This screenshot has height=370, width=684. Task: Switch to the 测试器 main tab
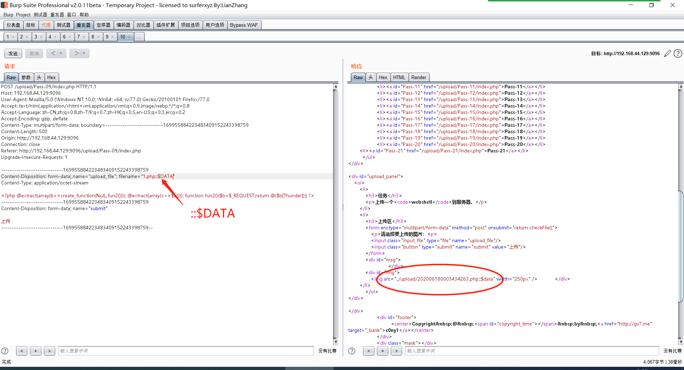click(64, 25)
